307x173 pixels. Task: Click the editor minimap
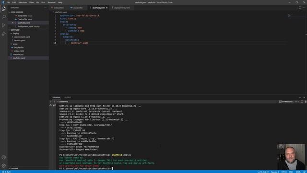click(x=296, y=16)
